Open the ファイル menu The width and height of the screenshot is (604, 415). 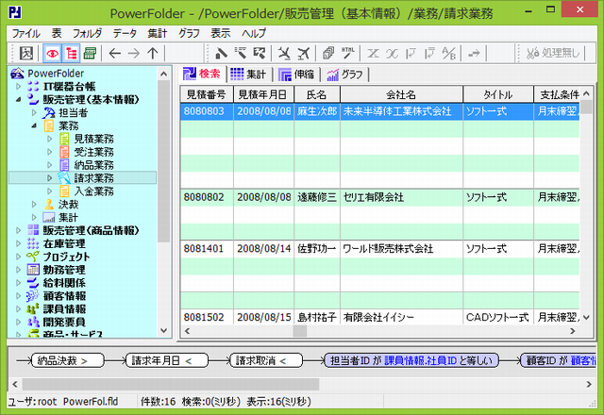[x=25, y=34]
